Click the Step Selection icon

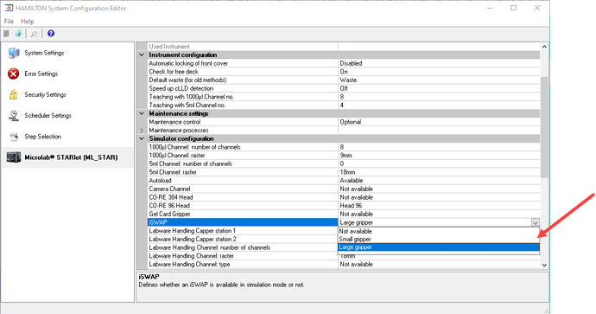tap(14, 137)
